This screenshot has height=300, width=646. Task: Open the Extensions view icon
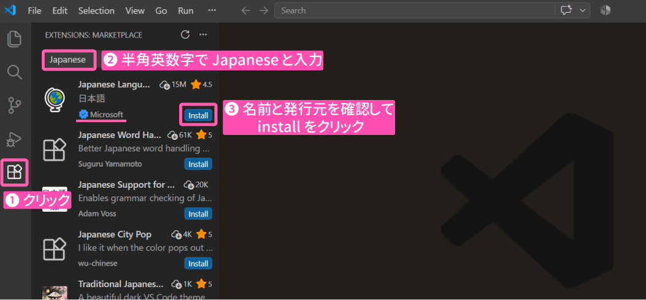[x=15, y=172]
